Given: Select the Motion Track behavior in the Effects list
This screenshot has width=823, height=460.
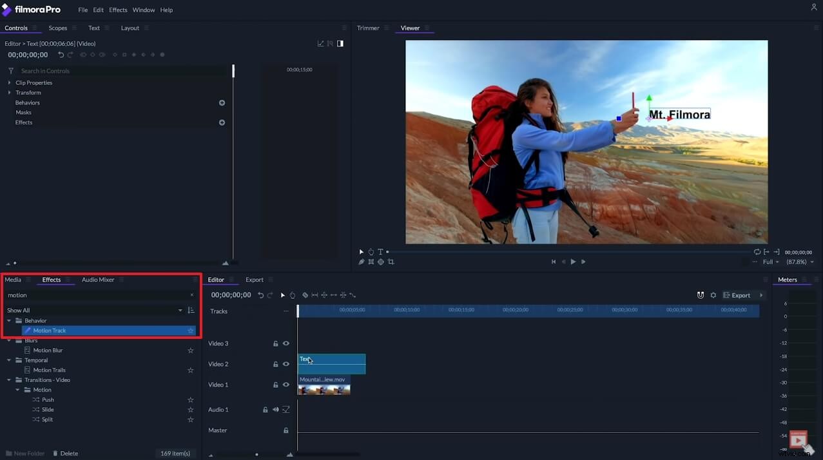Looking at the screenshot, I should [52, 331].
